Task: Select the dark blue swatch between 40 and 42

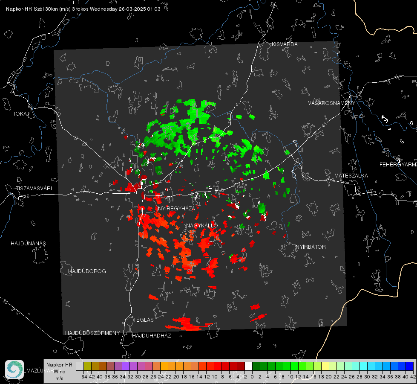Action: tap(410, 366)
